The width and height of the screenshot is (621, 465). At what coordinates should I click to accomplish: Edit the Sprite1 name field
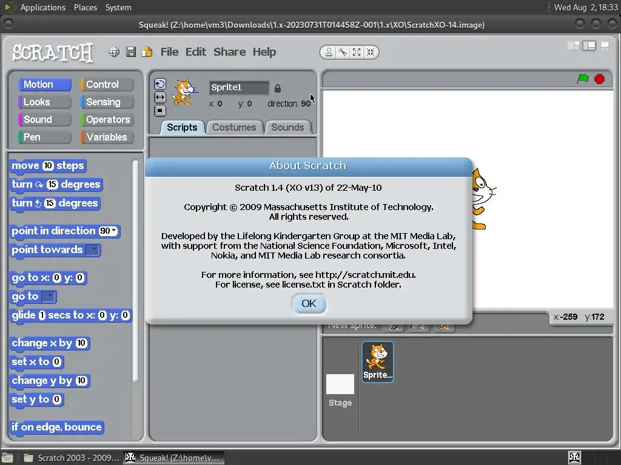[x=239, y=87]
